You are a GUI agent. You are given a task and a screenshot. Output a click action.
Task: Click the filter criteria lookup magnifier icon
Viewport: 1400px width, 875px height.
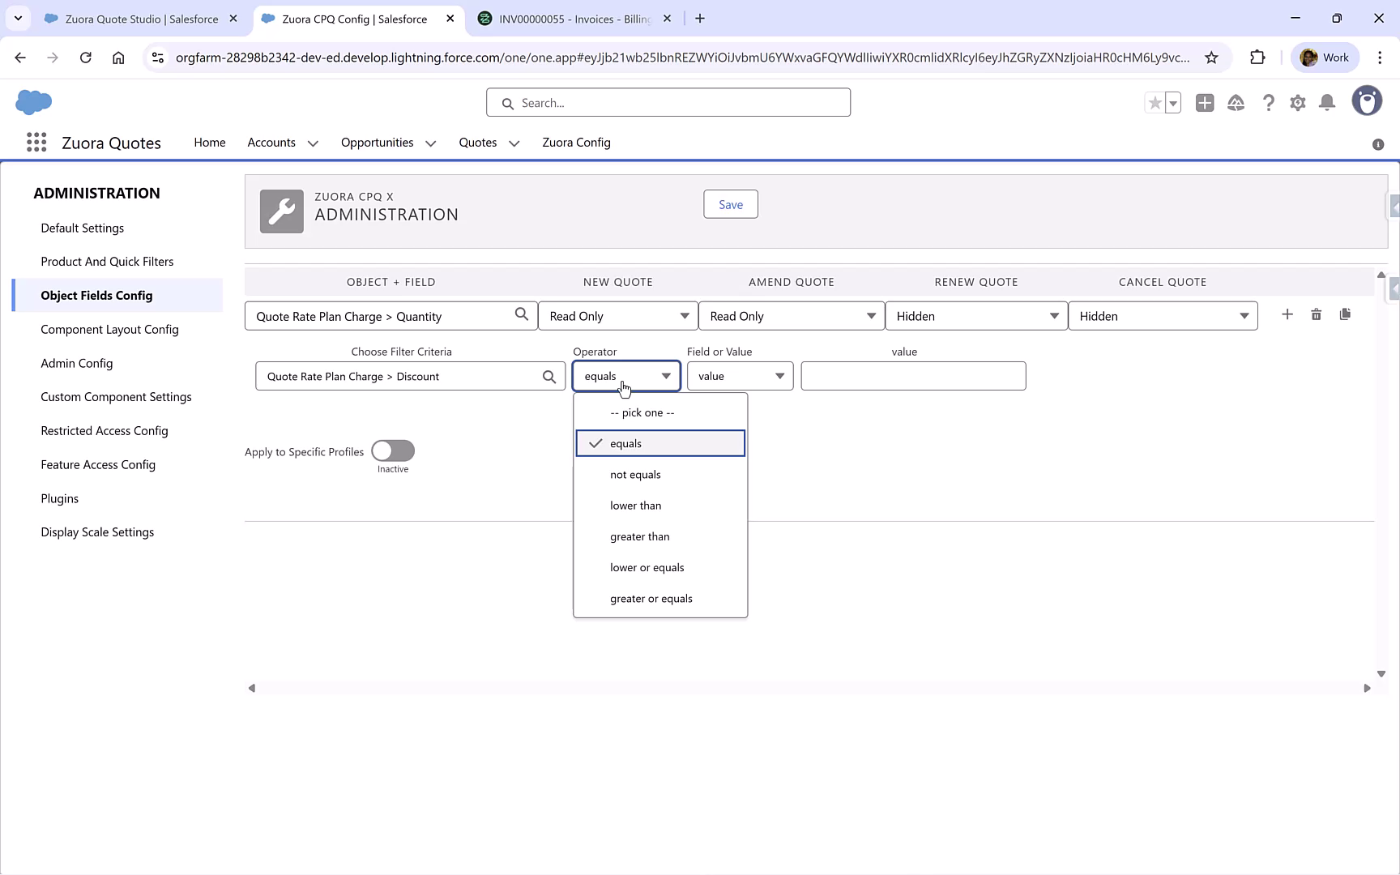548,376
